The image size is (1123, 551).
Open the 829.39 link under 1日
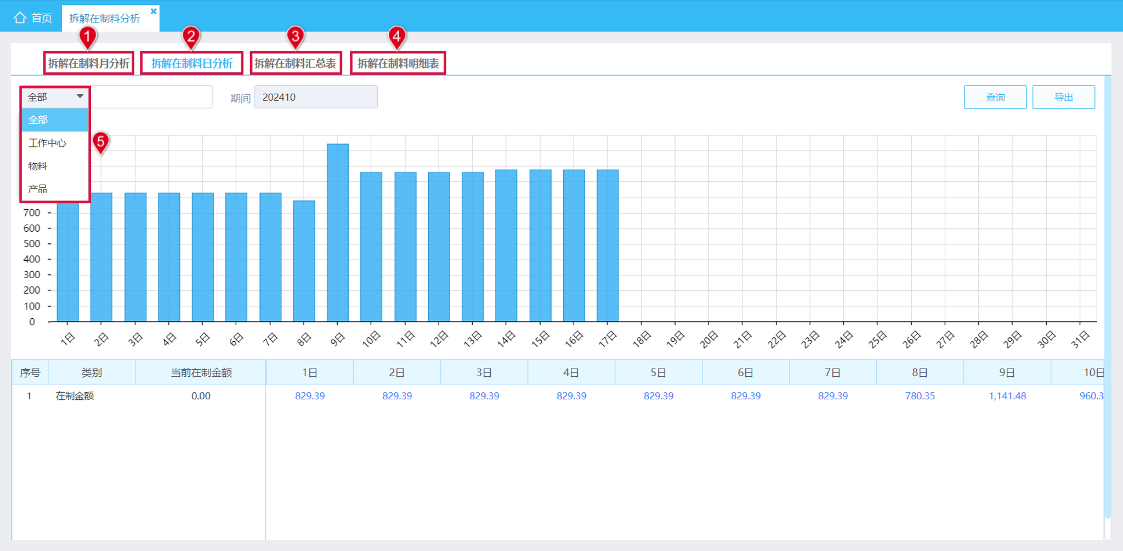(310, 396)
